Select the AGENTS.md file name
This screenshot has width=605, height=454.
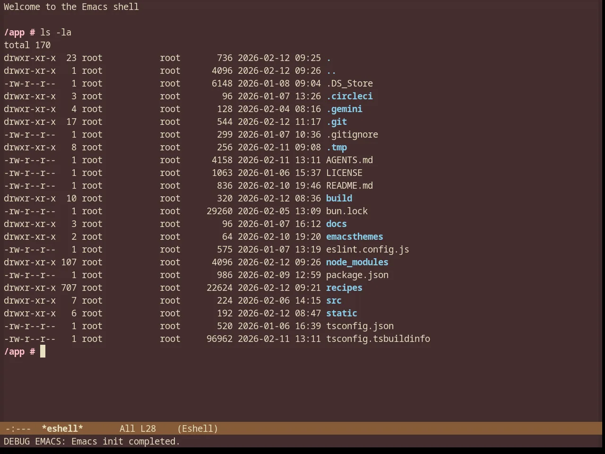(x=349, y=160)
